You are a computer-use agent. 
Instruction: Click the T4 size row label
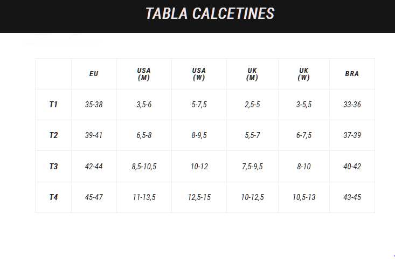53,197
